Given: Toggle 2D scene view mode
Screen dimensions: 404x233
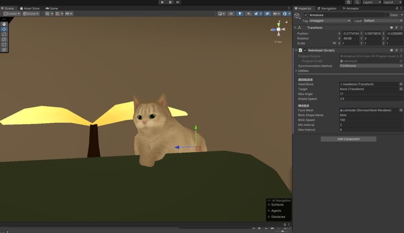Looking at the screenshot, I should (x=231, y=14).
